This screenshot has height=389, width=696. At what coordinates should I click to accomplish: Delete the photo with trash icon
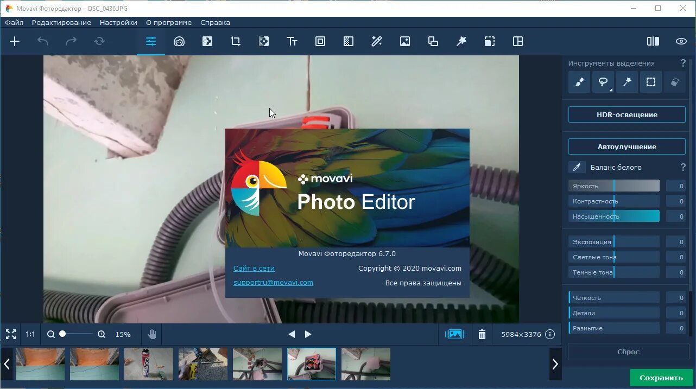[482, 334]
